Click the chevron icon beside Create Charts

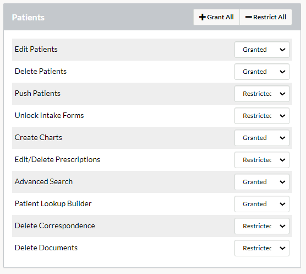point(282,138)
